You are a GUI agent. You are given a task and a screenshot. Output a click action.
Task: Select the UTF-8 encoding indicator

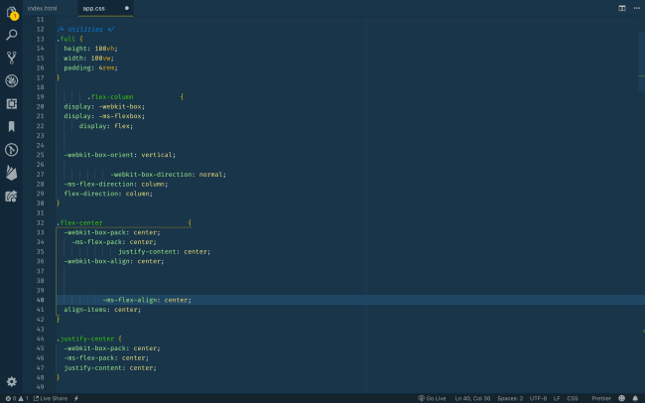(538, 398)
